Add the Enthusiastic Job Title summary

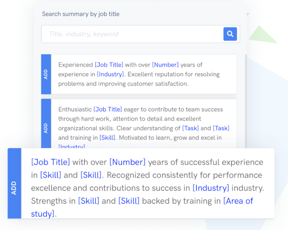[x=46, y=123]
